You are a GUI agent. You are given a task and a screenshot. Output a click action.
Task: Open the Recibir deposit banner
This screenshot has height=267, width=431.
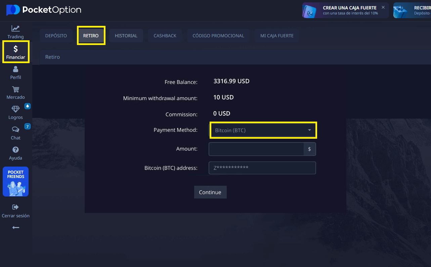click(x=412, y=10)
